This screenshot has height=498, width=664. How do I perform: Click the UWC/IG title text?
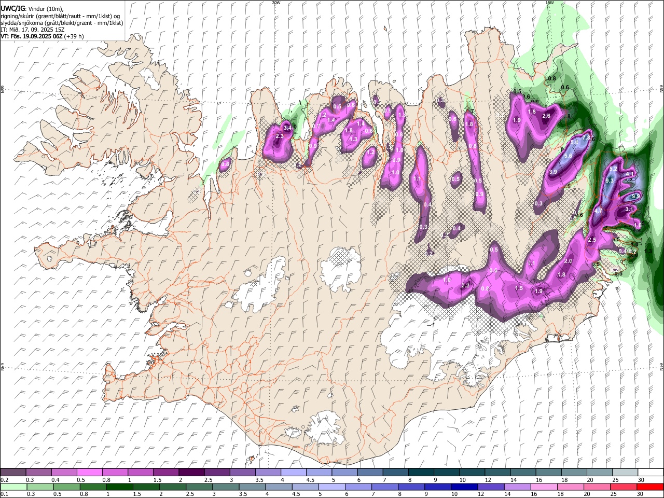point(12,9)
